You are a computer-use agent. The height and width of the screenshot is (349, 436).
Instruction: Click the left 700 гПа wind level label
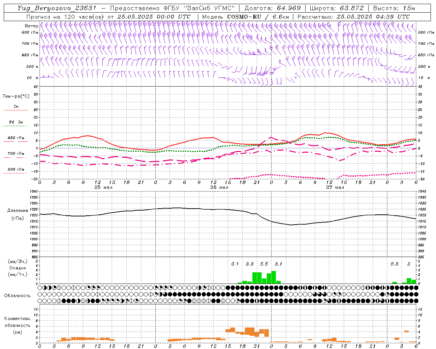pos(30,44)
